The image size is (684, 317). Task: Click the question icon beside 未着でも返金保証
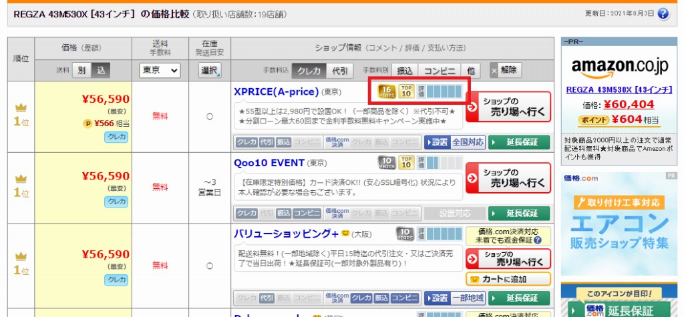538,240
